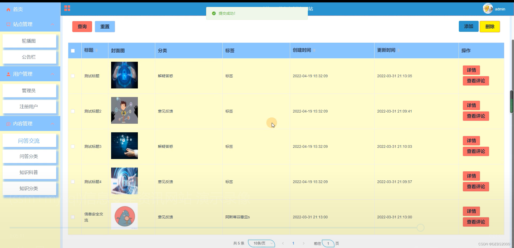Click the home icon beside 首页
514x248 pixels.
(9, 10)
